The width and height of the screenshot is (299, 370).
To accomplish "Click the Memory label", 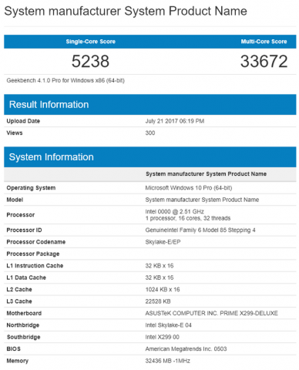I will pyautogui.click(x=17, y=361).
